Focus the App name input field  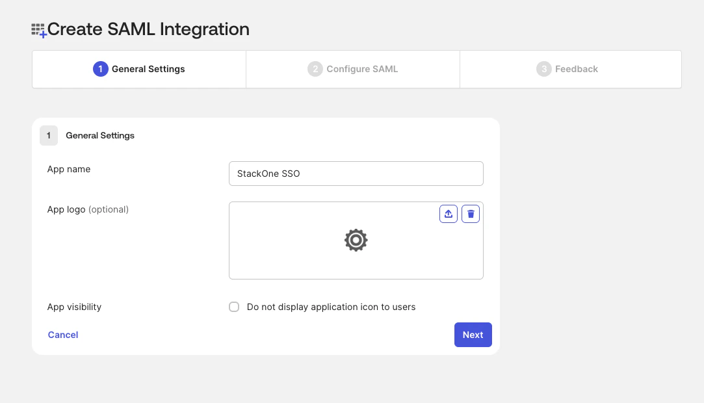[356, 174]
